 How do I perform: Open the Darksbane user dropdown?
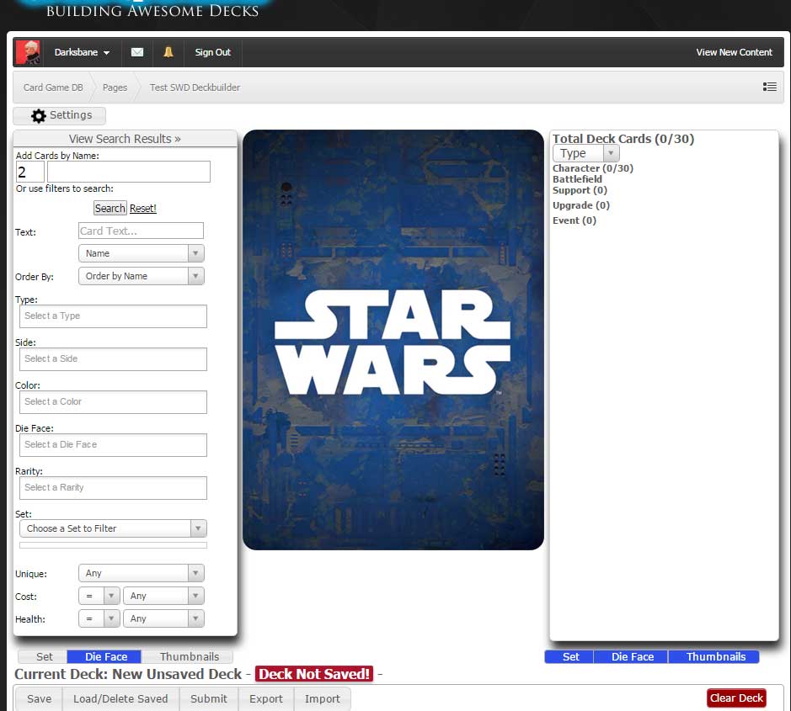(x=83, y=52)
